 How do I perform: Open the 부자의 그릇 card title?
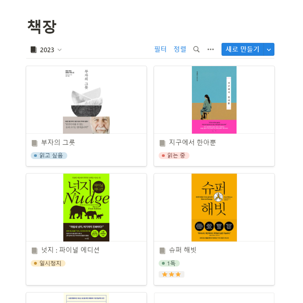point(58,143)
